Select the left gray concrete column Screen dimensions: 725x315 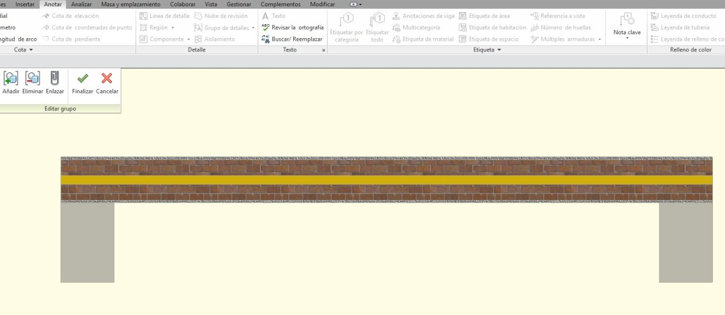[87, 242]
